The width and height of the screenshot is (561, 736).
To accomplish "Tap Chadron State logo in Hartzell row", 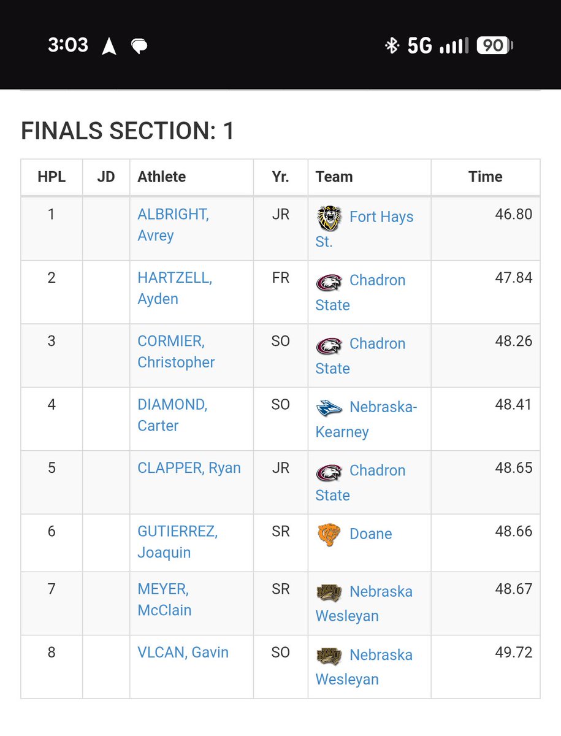I will click(329, 282).
